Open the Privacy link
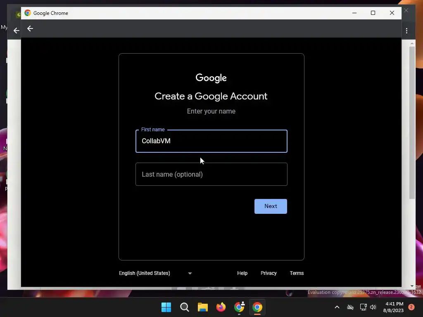 [269, 273]
